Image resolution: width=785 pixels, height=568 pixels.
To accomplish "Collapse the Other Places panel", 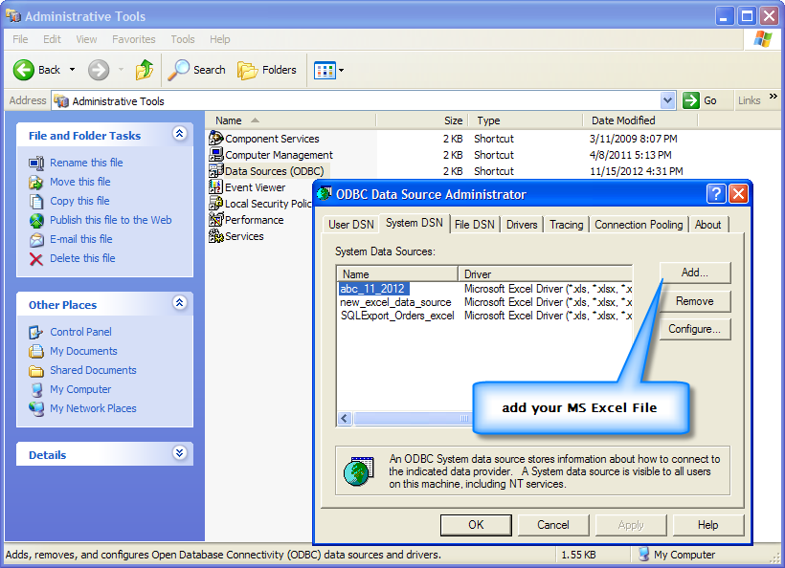I will pos(179,302).
